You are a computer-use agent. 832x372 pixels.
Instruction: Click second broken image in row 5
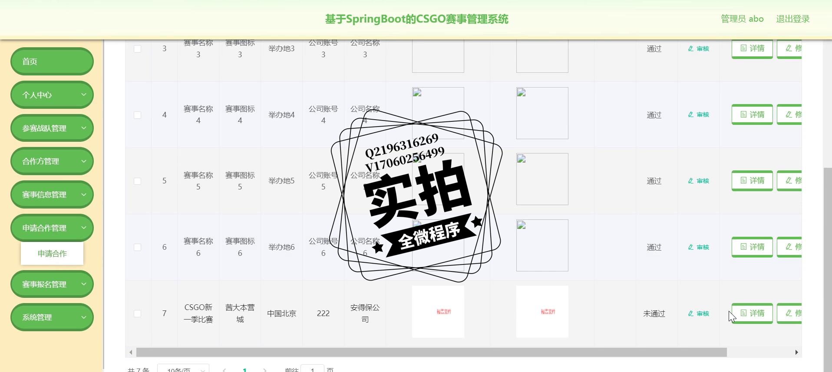coord(542,179)
